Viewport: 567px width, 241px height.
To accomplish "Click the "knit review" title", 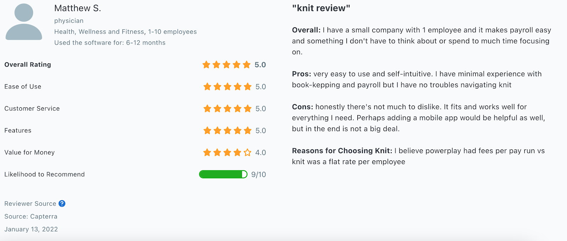I will tap(321, 8).
